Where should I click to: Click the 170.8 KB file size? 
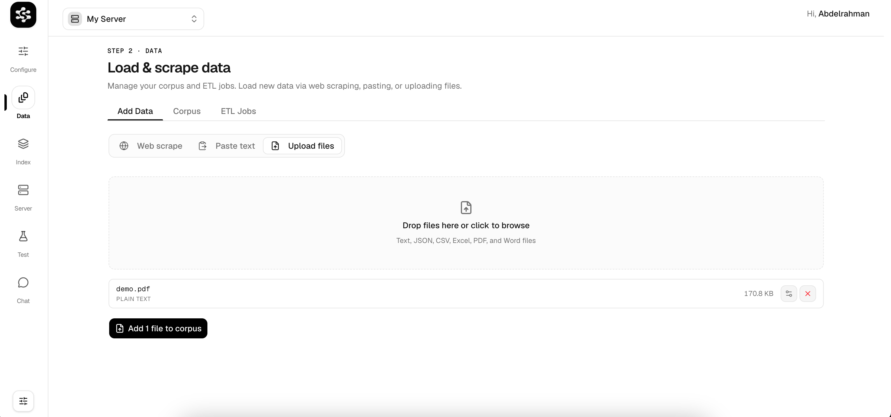[x=759, y=293]
